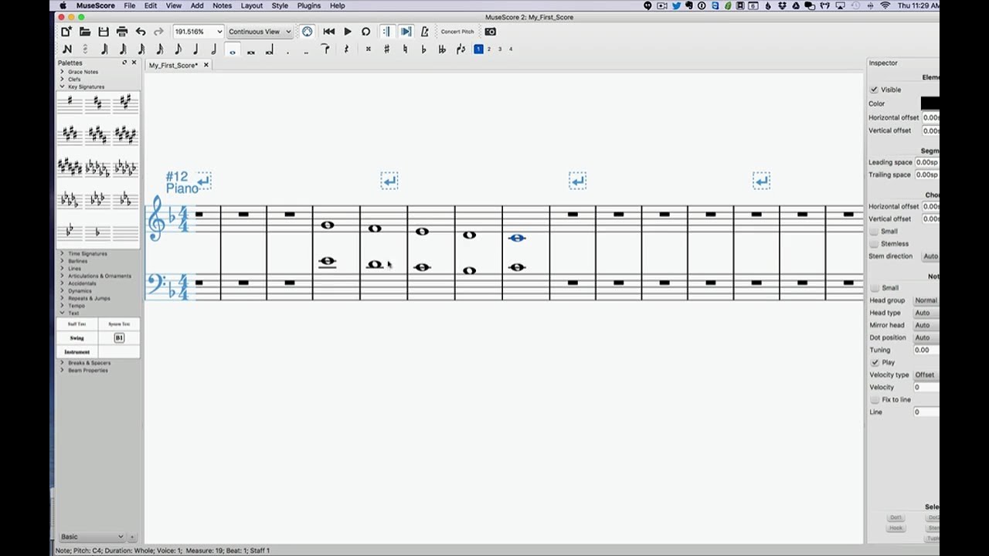Viewport: 989px width, 556px height.
Task: Click the B1 rehearsal mark item
Action: (x=119, y=338)
